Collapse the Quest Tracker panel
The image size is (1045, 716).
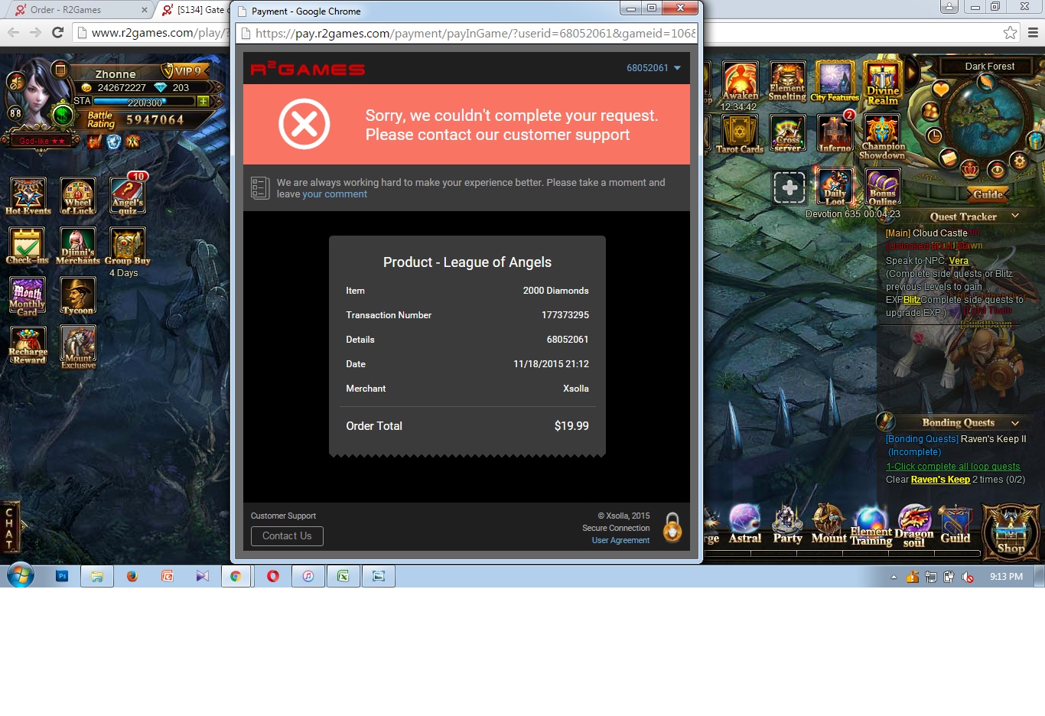point(1015,216)
